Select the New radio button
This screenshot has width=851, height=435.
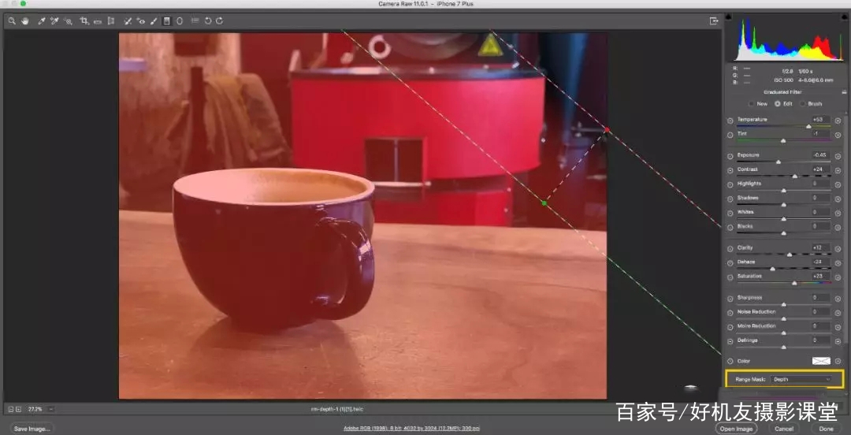point(753,104)
